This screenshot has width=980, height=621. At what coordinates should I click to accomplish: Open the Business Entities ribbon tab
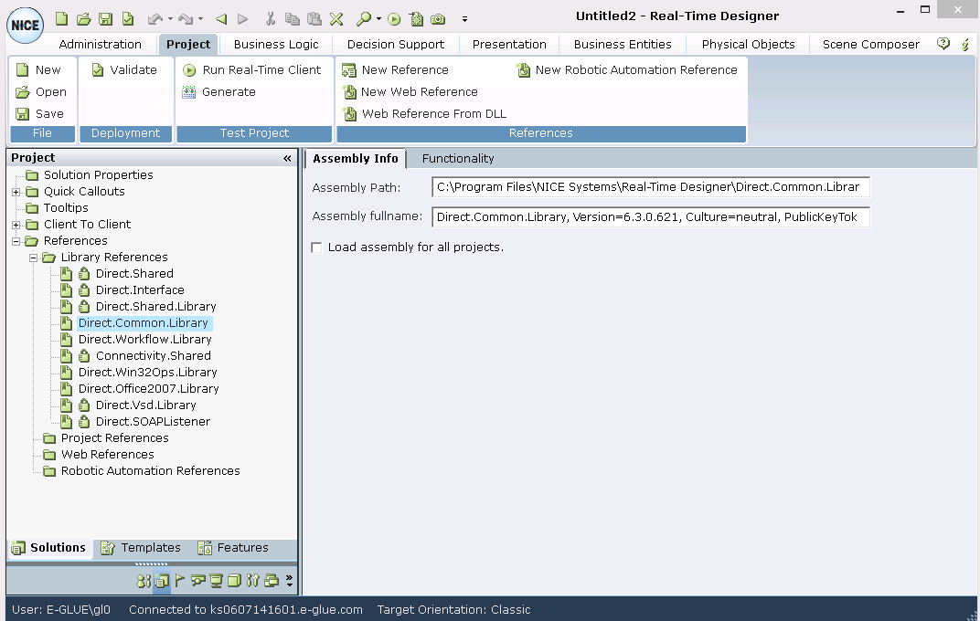tap(623, 45)
